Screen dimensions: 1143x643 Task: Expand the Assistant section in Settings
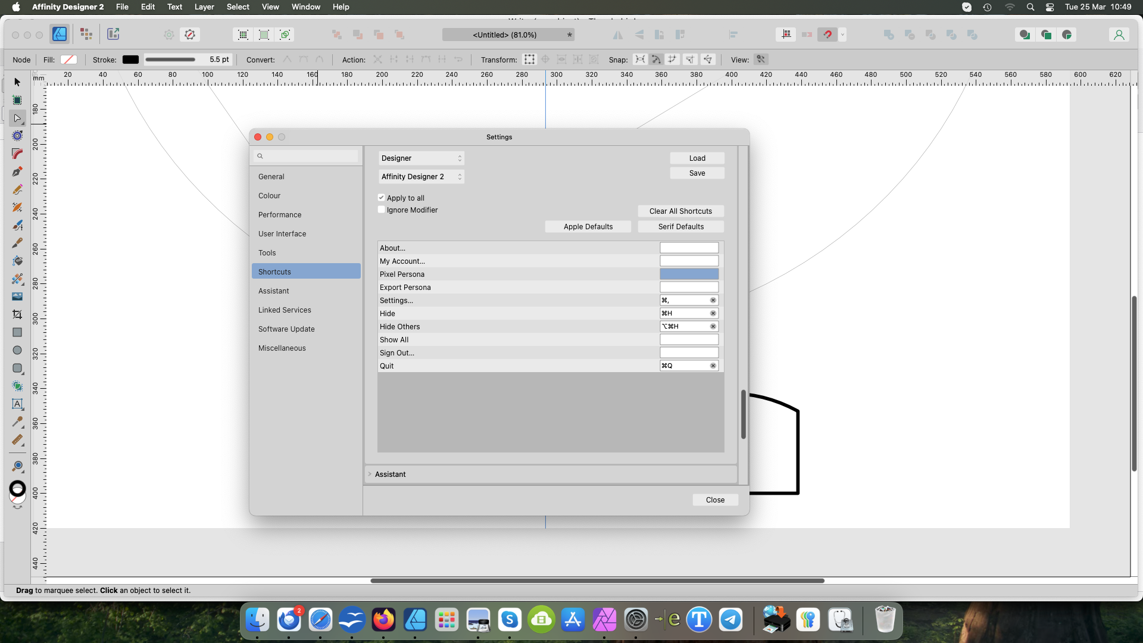point(370,475)
